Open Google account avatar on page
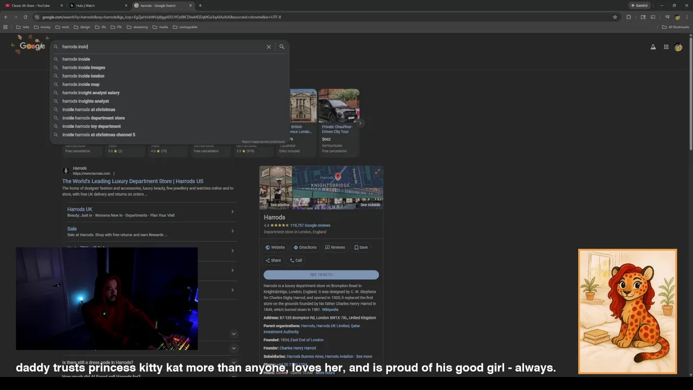Viewport: 693px width, 390px height. click(678, 47)
